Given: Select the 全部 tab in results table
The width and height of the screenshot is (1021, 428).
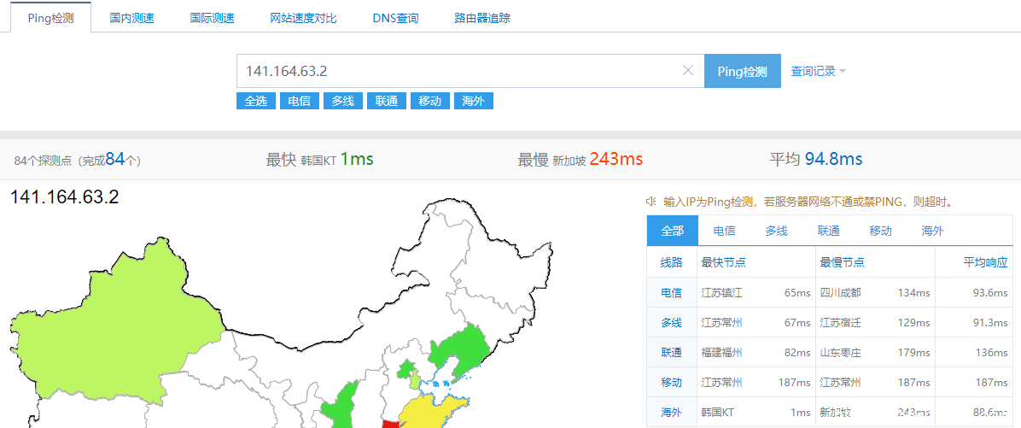Looking at the screenshot, I should [672, 231].
